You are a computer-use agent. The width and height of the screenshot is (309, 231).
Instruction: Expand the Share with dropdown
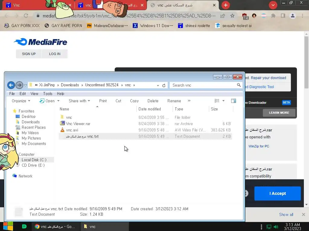[79, 101]
